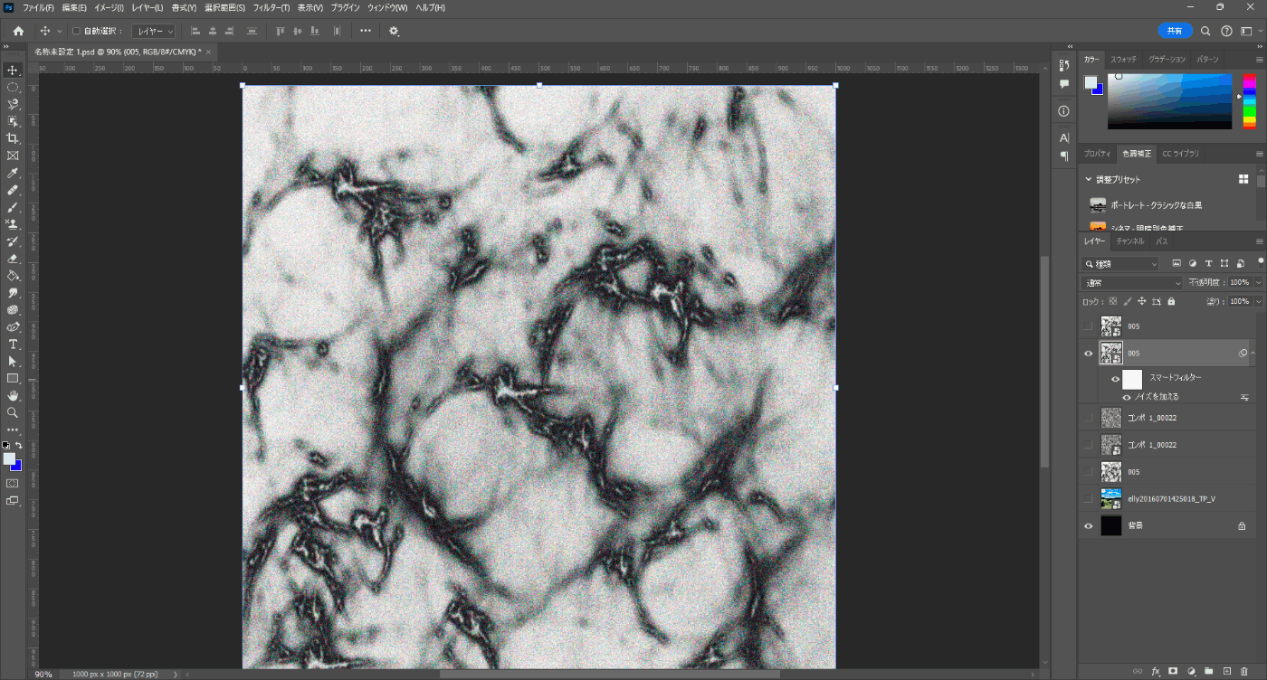Select the Eyedropper tool
Image resolution: width=1267 pixels, height=680 pixels.
pyautogui.click(x=13, y=173)
